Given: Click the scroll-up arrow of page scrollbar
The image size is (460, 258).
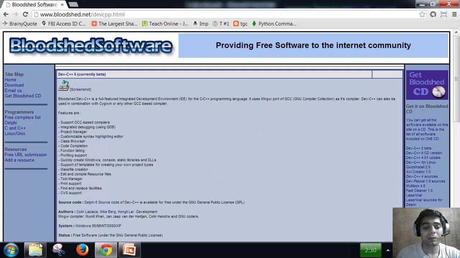Looking at the screenshot, I should (x=456, y=33).
